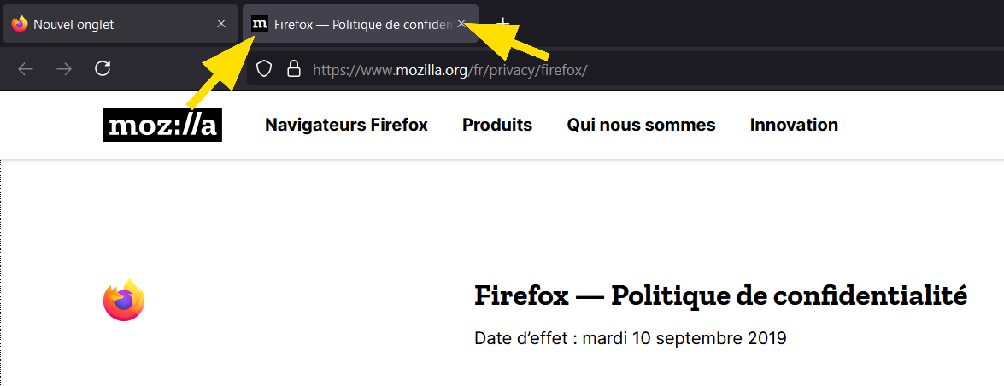Open a new tab with the plus button
1004x386 pixels.
pos(504,24)
